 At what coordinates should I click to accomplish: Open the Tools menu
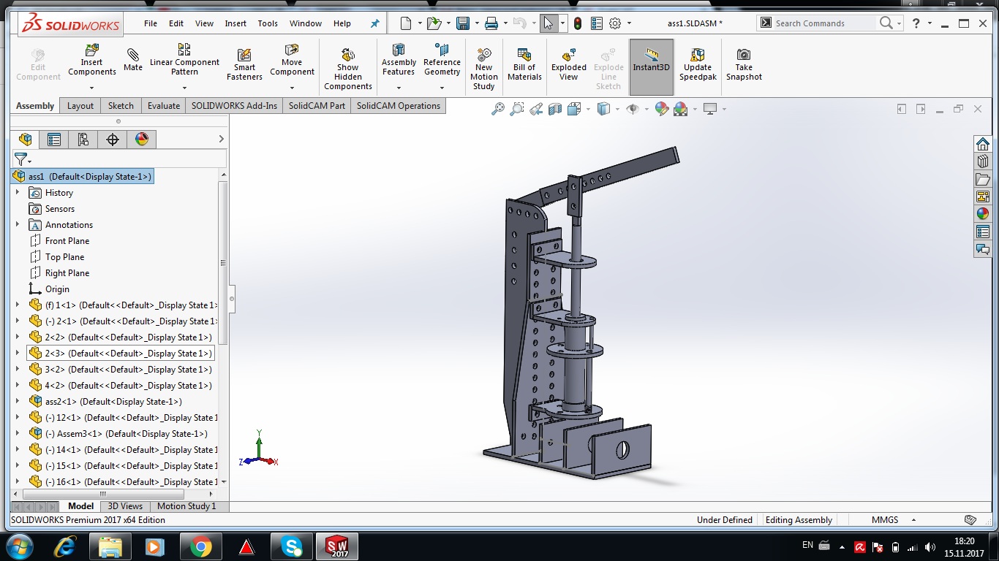coord(268,23)
